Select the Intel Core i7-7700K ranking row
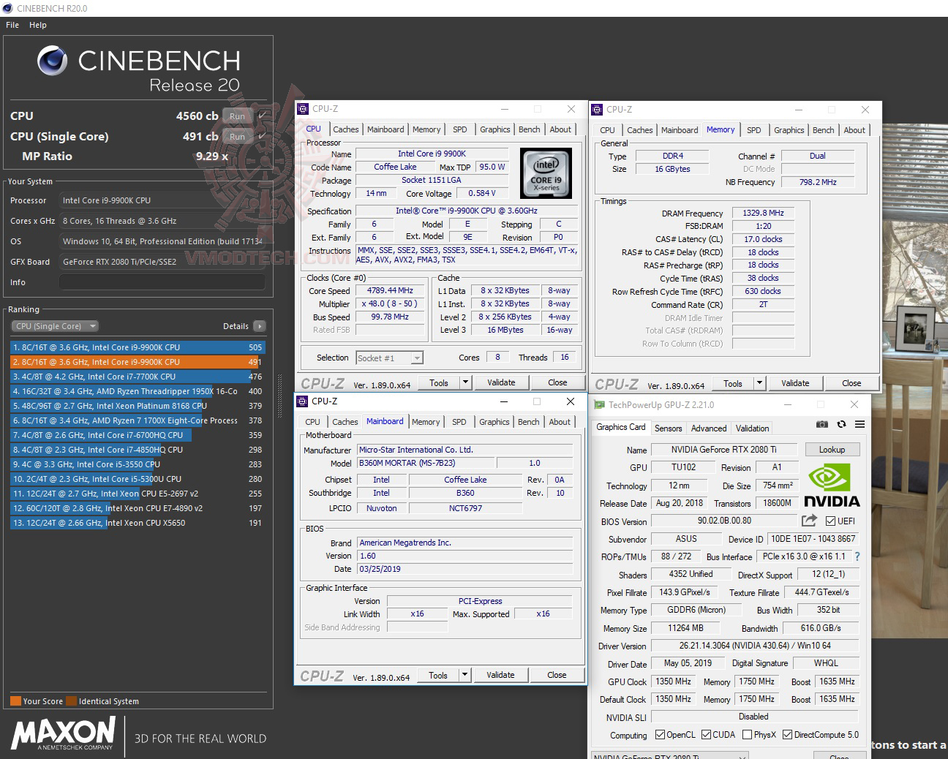This screenshot has width=948, height=759. [x=138, y=377]
